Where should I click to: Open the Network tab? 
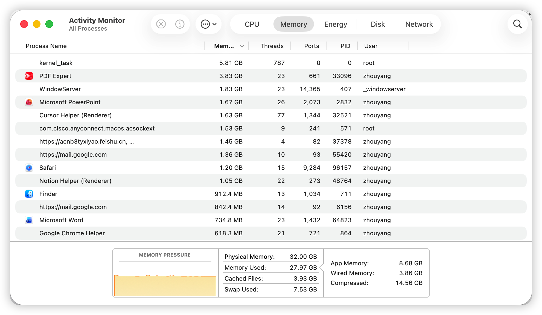(419, 24)
